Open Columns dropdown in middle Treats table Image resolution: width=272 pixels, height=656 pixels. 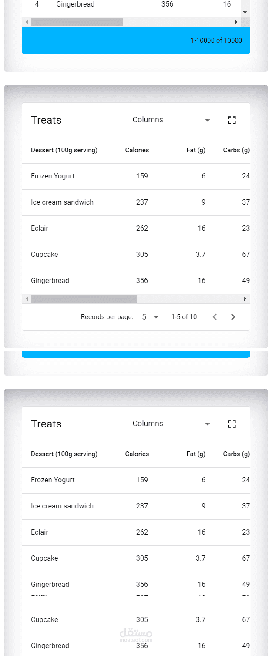171,120
